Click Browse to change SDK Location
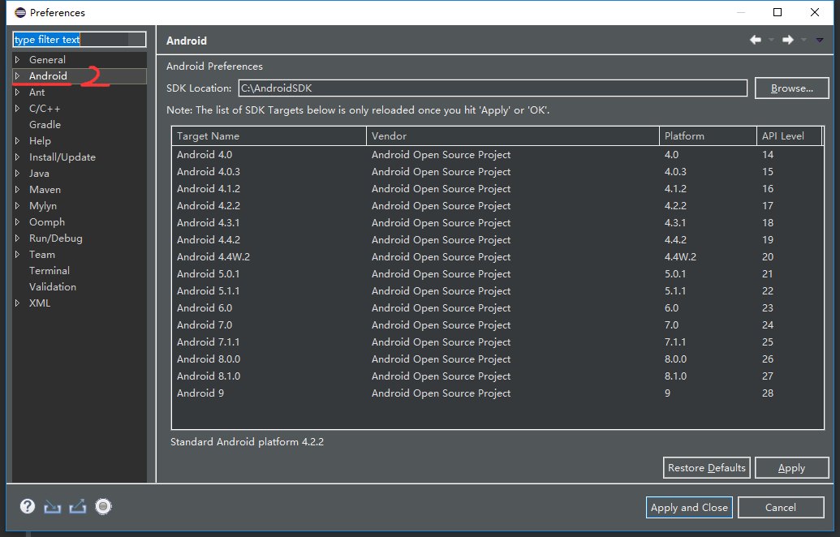The image size is (840, 537). tap(791, 88)
